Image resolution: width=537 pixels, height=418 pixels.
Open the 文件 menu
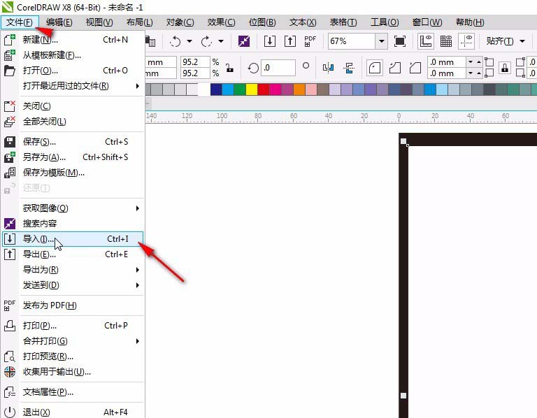[20, 22]
